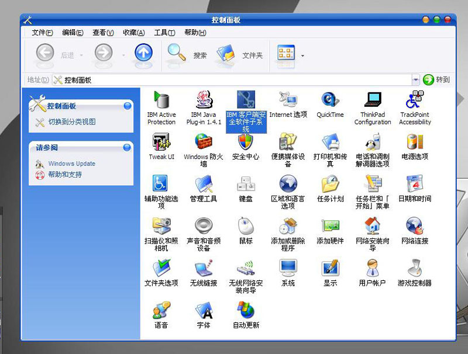Open TrackPoint Accessibility applet

click(x=415, y=108)
